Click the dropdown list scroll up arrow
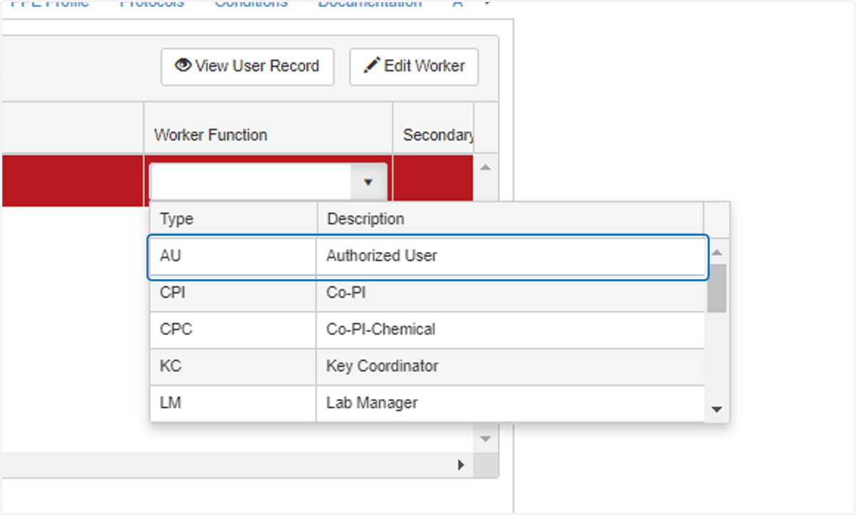 pos(717,252)
